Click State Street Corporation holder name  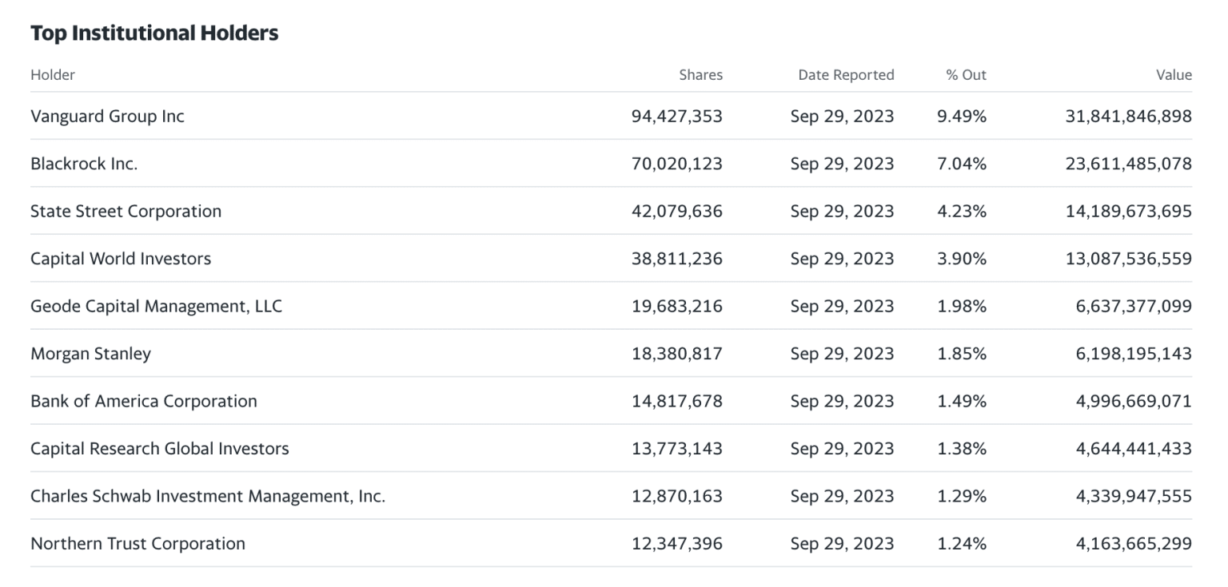(126, 212)
